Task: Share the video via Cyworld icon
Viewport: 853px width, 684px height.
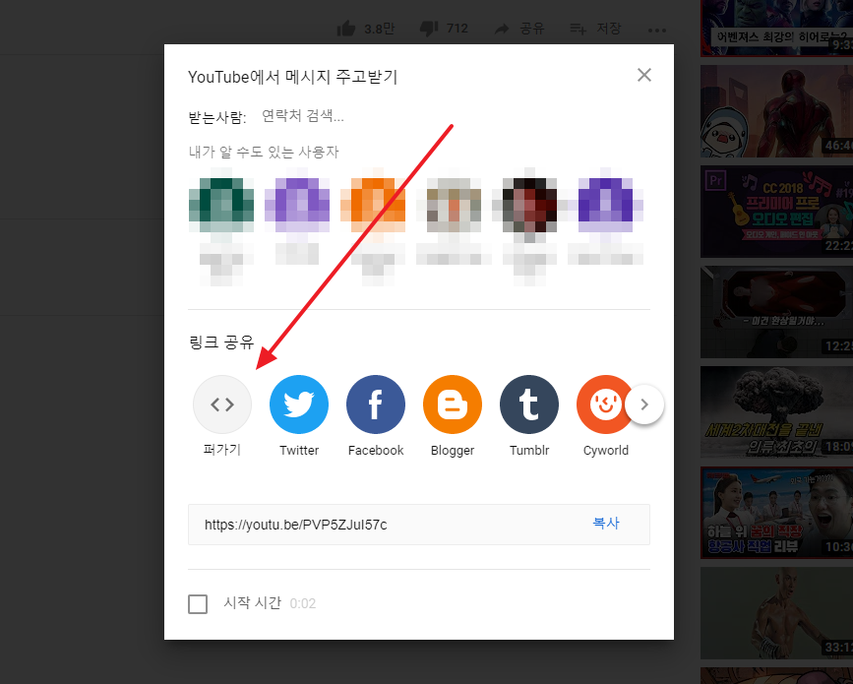Action: click(x=604, y=404)
